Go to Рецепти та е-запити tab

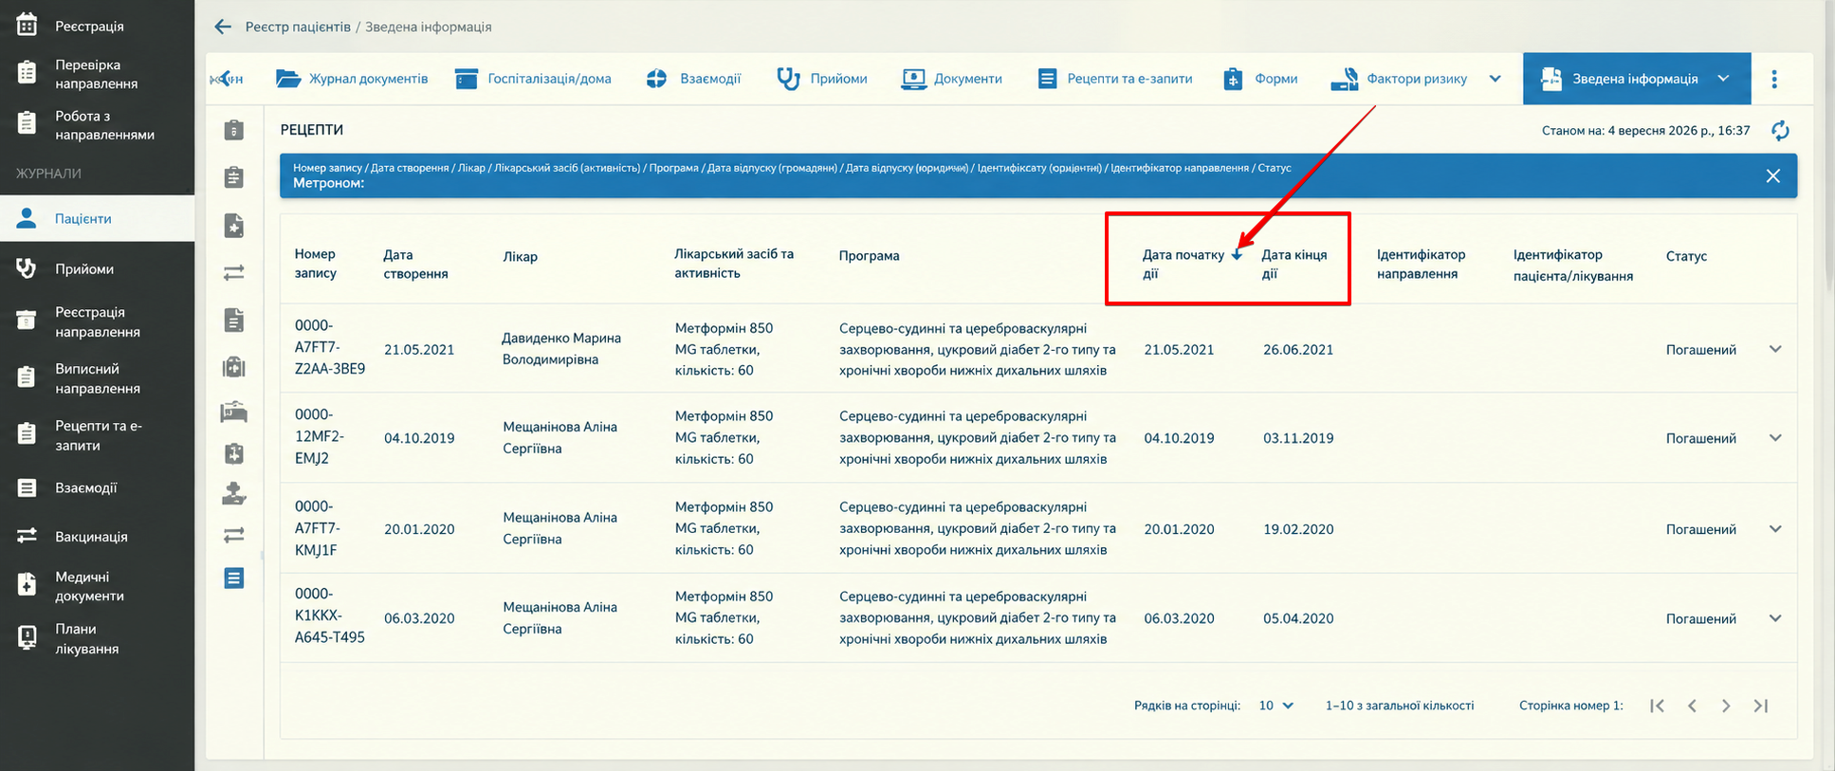(1114, 79)
